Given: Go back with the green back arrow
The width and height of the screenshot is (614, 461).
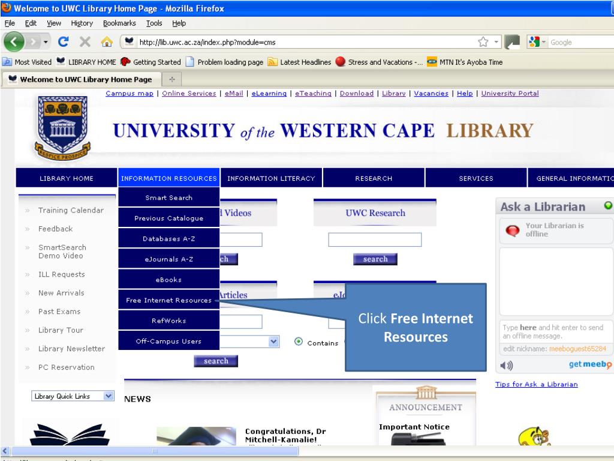Looking at the screenshot, I should [14, 41].
